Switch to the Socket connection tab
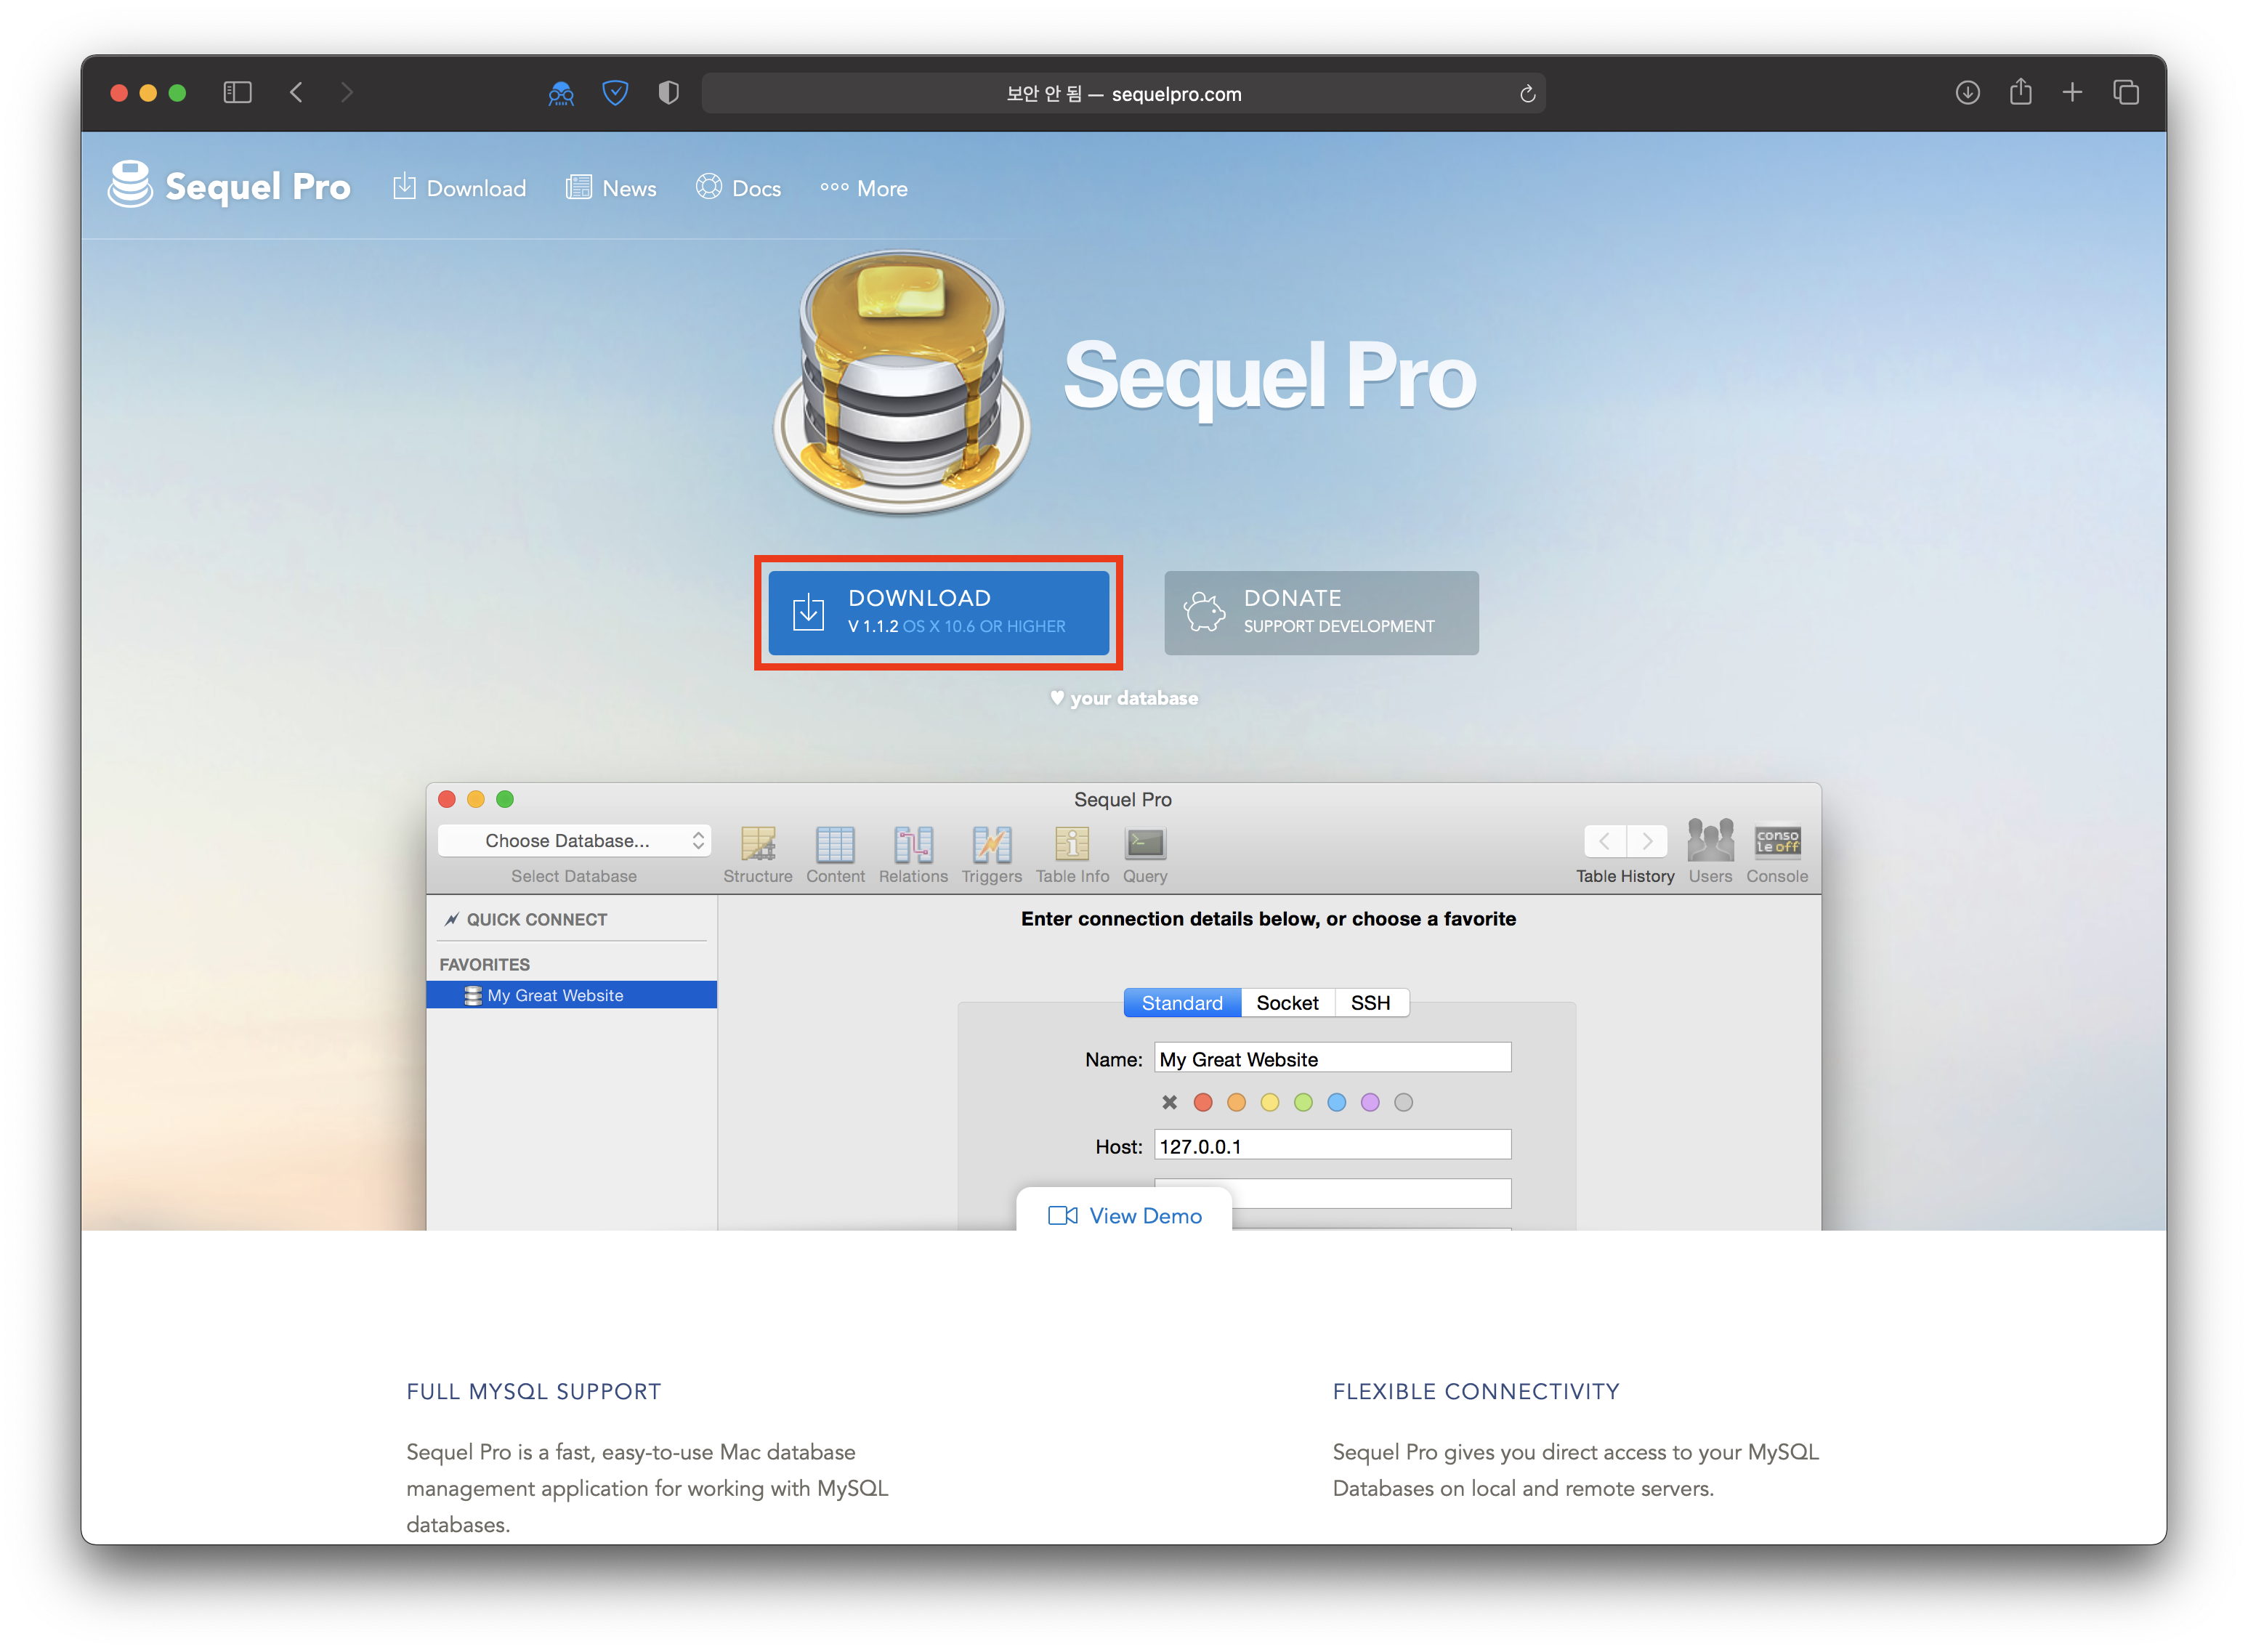The height and width of the screenshot is (1652, 2248). (1287, 1003)
